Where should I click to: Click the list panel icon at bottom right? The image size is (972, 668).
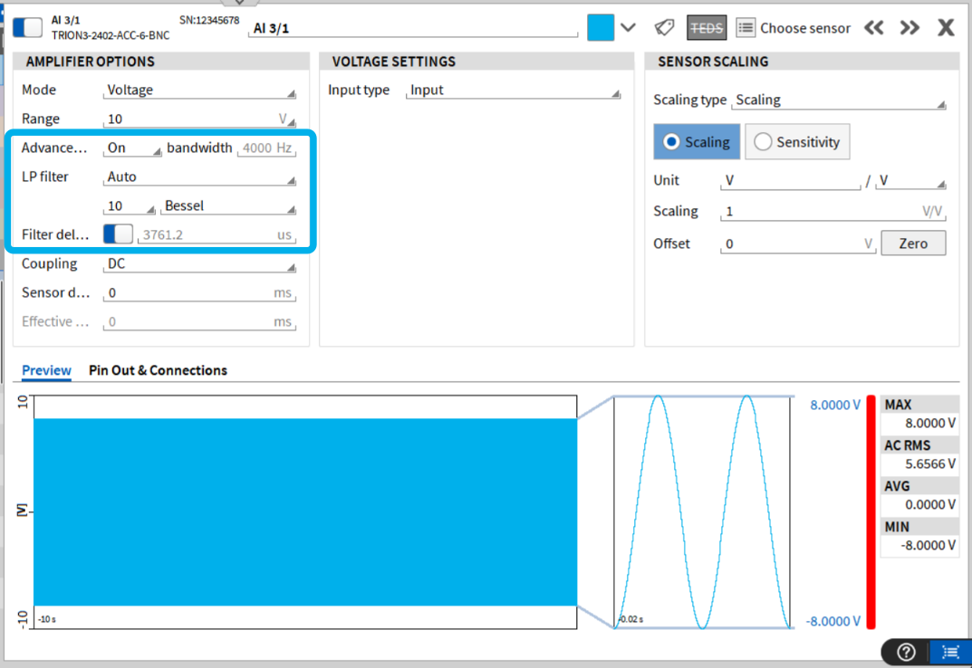point(950,652)
